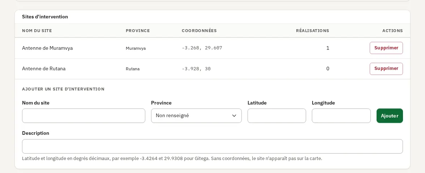Click the 'COORDONNÉES' column header
Screen dimensions: 425x173
pos(199,31)
